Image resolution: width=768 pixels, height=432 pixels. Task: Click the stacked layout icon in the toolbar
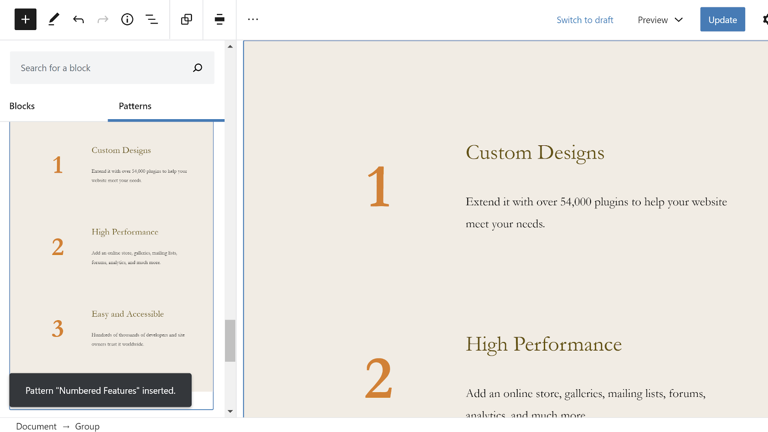click(219, 19)
